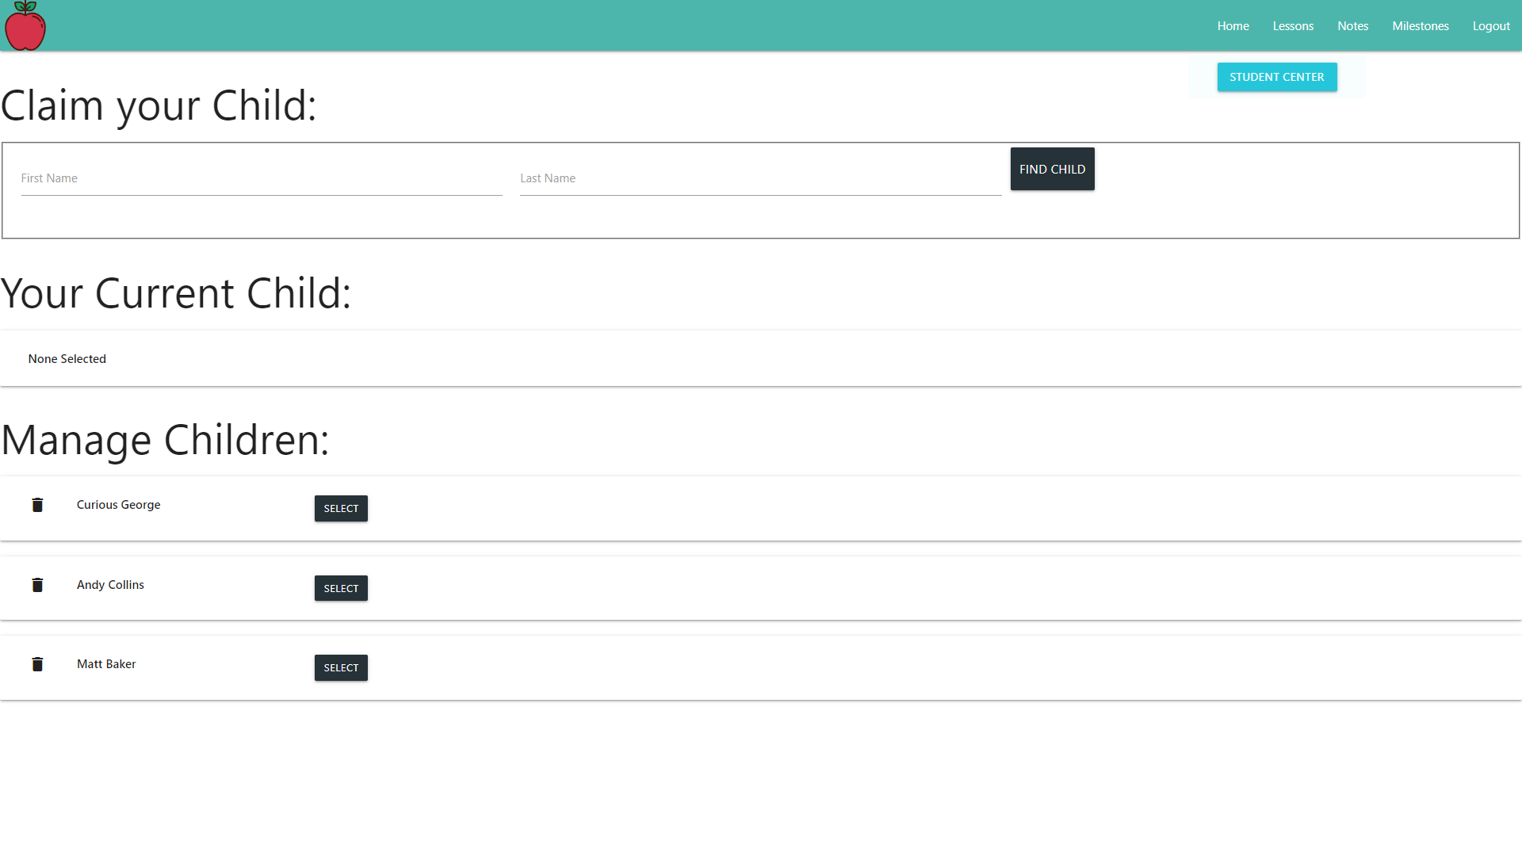
Task: Click the Curious George name text
Action: coord(118,505)
